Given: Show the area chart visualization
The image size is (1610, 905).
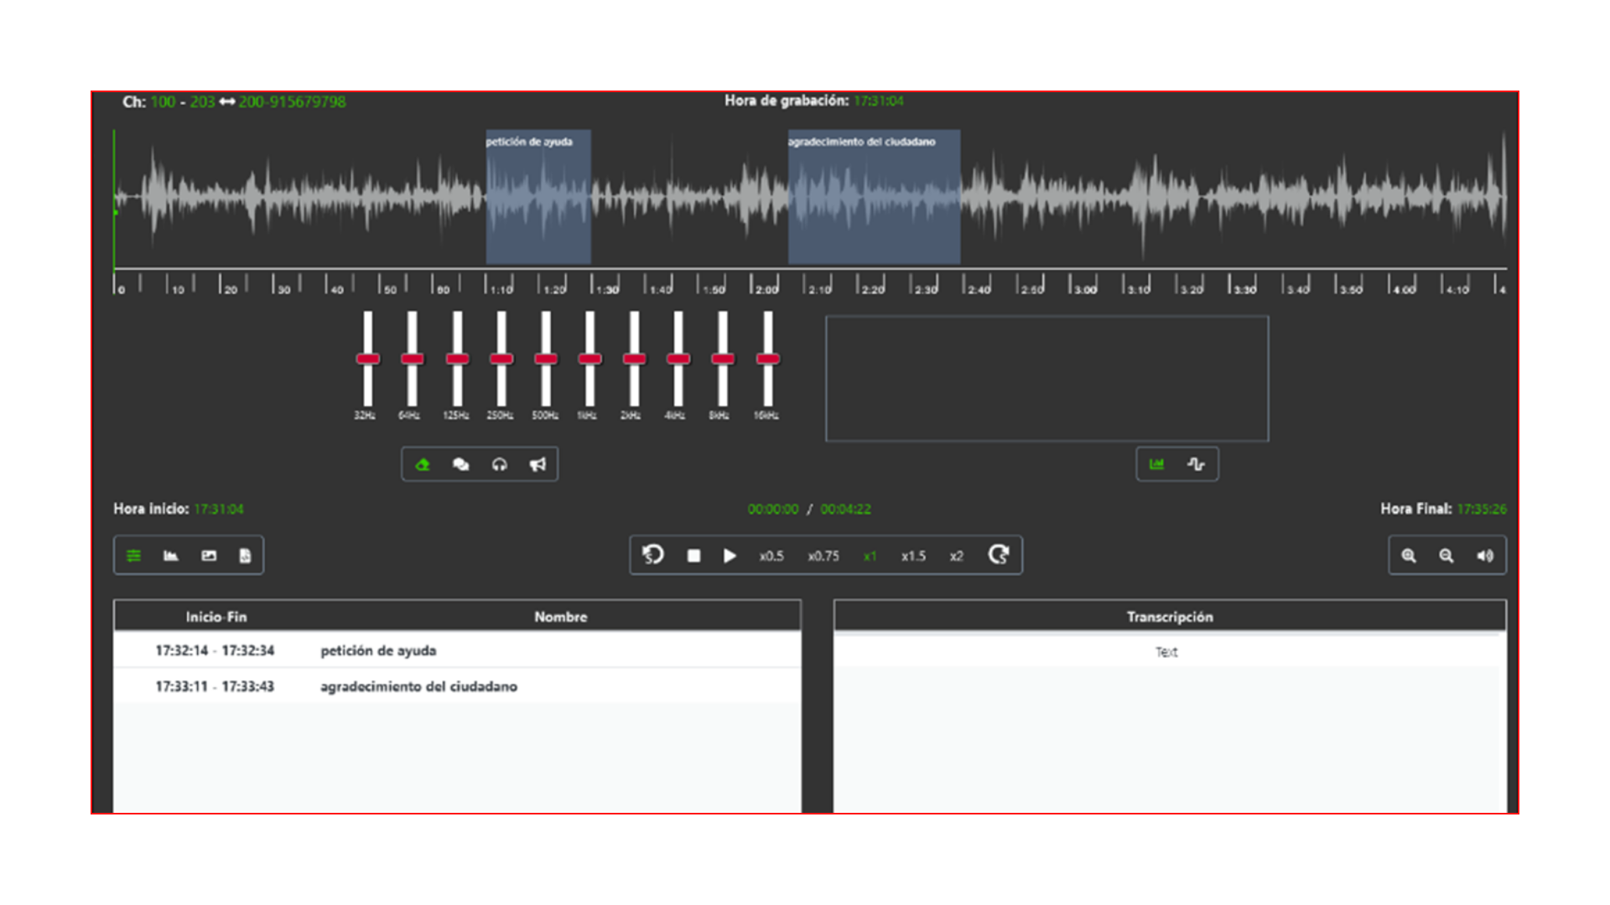Looking at the screenshot, I should tap(1156, 464).
